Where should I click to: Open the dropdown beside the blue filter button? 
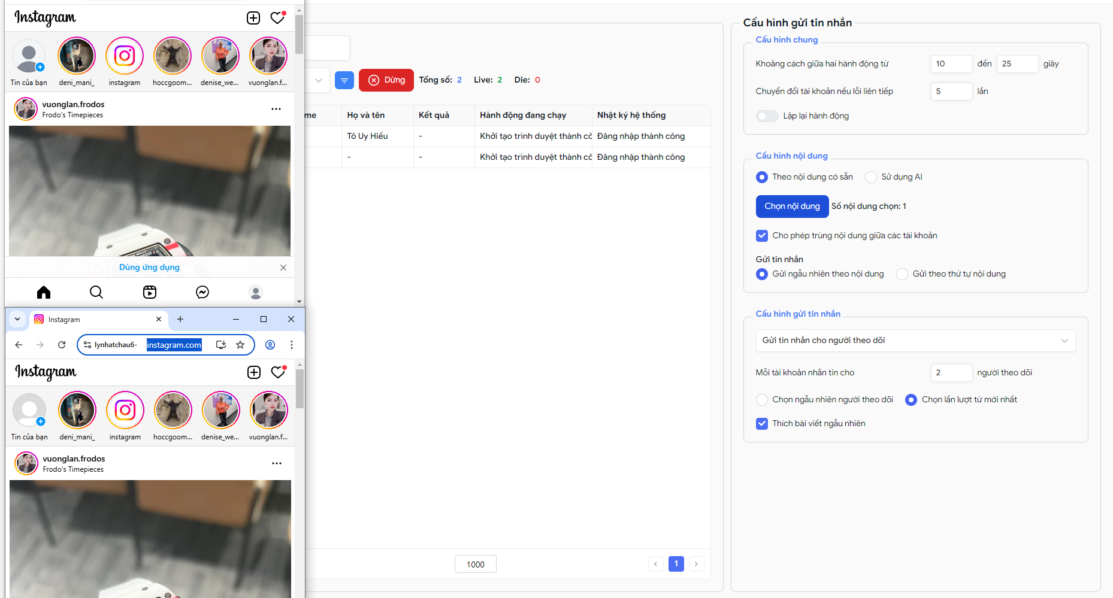pos(317,80)
